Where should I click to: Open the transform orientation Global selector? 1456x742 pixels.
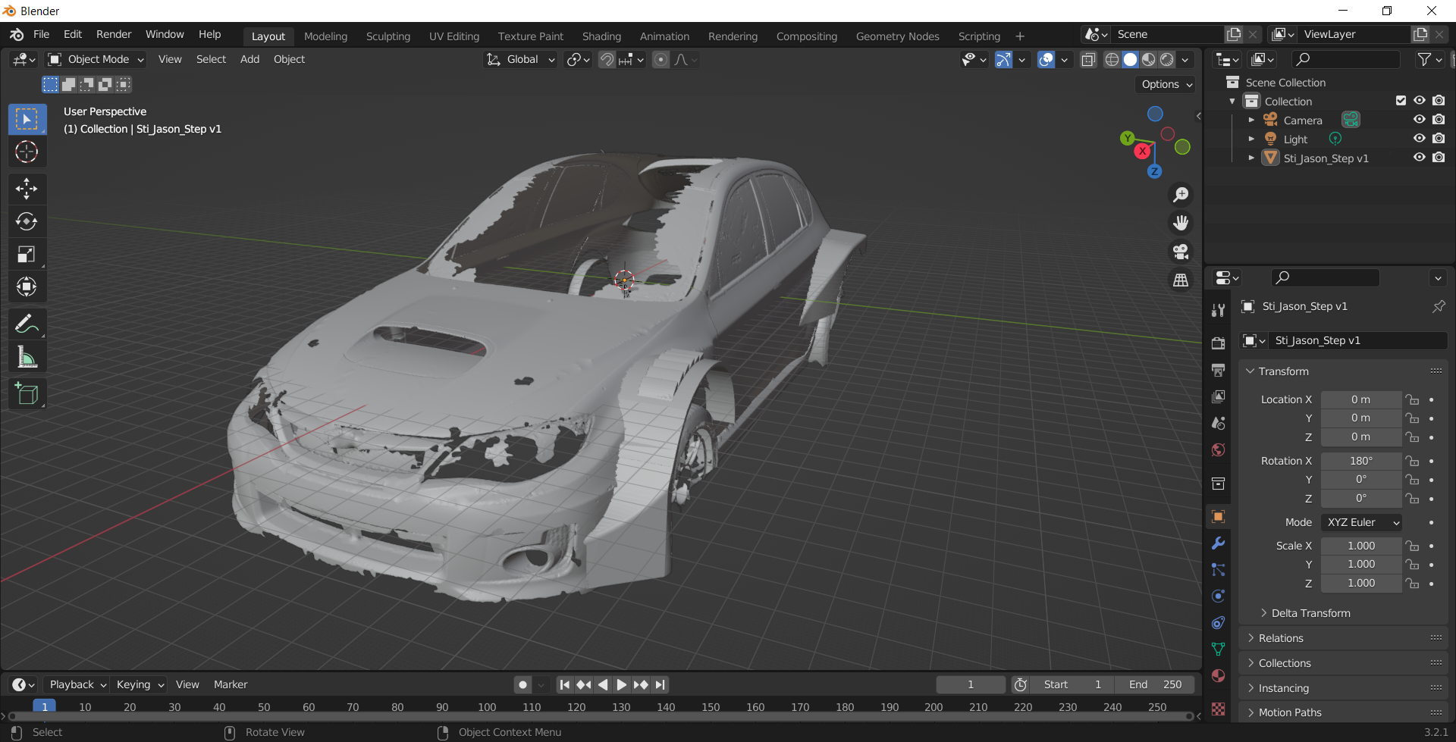pyautogui.click(x=520, y=59)
